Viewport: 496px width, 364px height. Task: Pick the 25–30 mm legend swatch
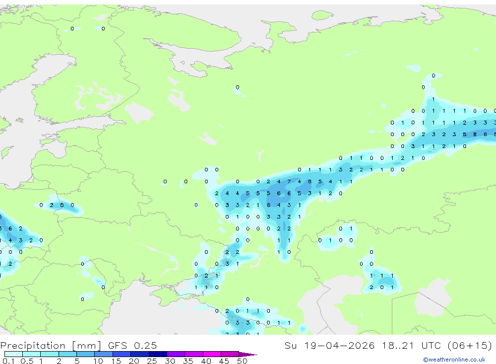coord(158,354)
